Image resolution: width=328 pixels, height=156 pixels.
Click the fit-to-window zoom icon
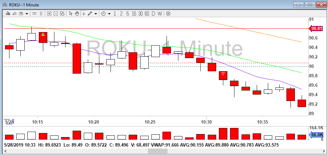[62, 14]
